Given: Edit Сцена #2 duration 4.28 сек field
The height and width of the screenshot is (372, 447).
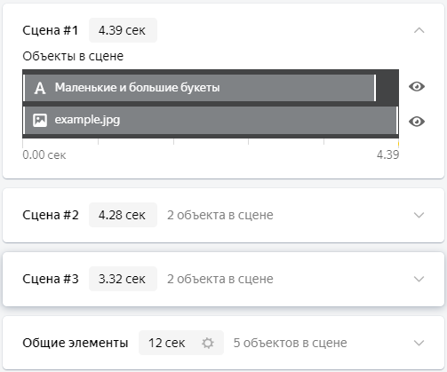Looking at the screenshot, I should click(123, 215).
